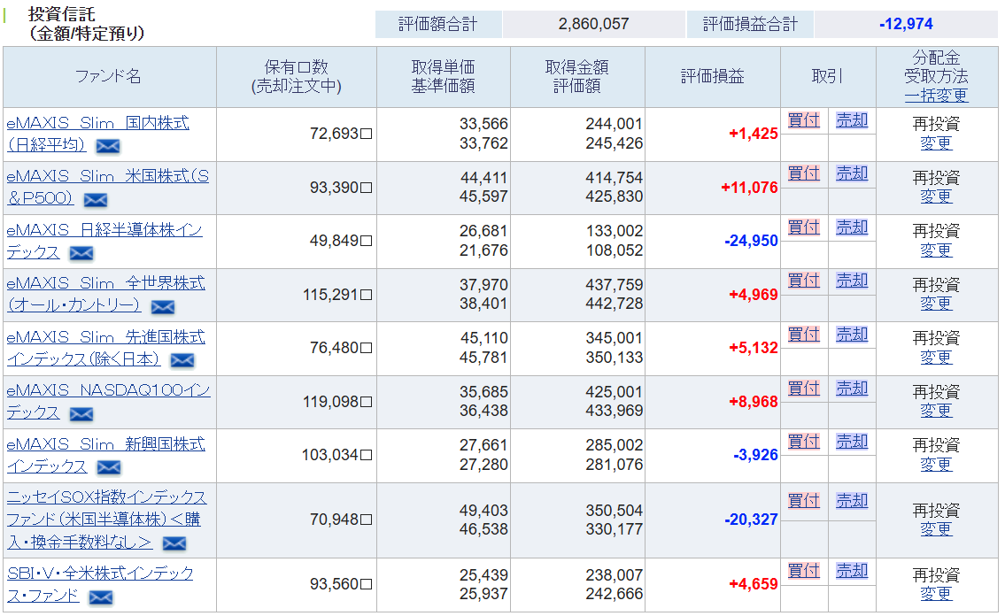Viewport: 1005px width, 616px height.
Task: Click 買付 for eMAXIS Slim 米国株式(S&P500)
Action: tap(804, 173)
